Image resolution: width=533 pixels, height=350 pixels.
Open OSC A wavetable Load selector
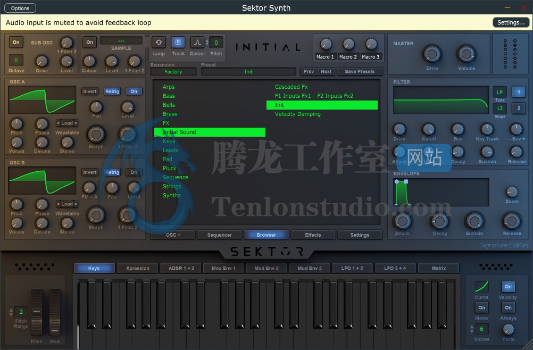coord(67,123)
